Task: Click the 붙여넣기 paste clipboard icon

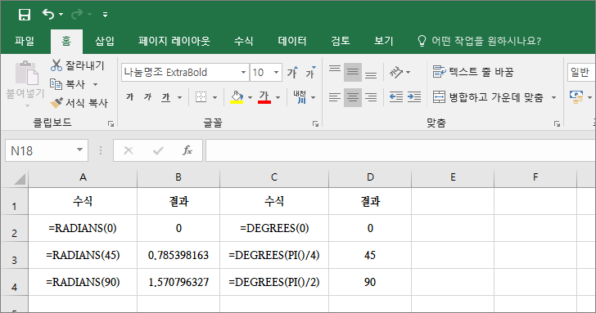Action: pos(26,73)
